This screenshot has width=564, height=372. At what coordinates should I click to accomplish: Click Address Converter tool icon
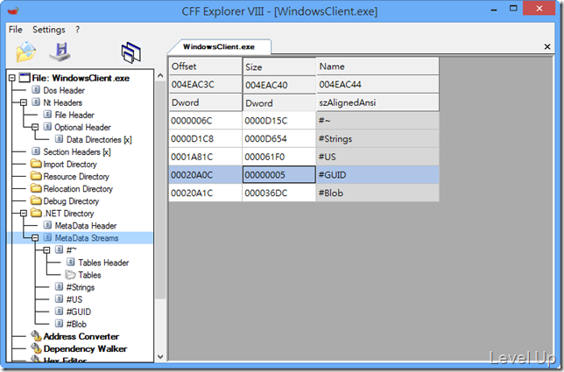pyautogui.click(x=36, y=336)
